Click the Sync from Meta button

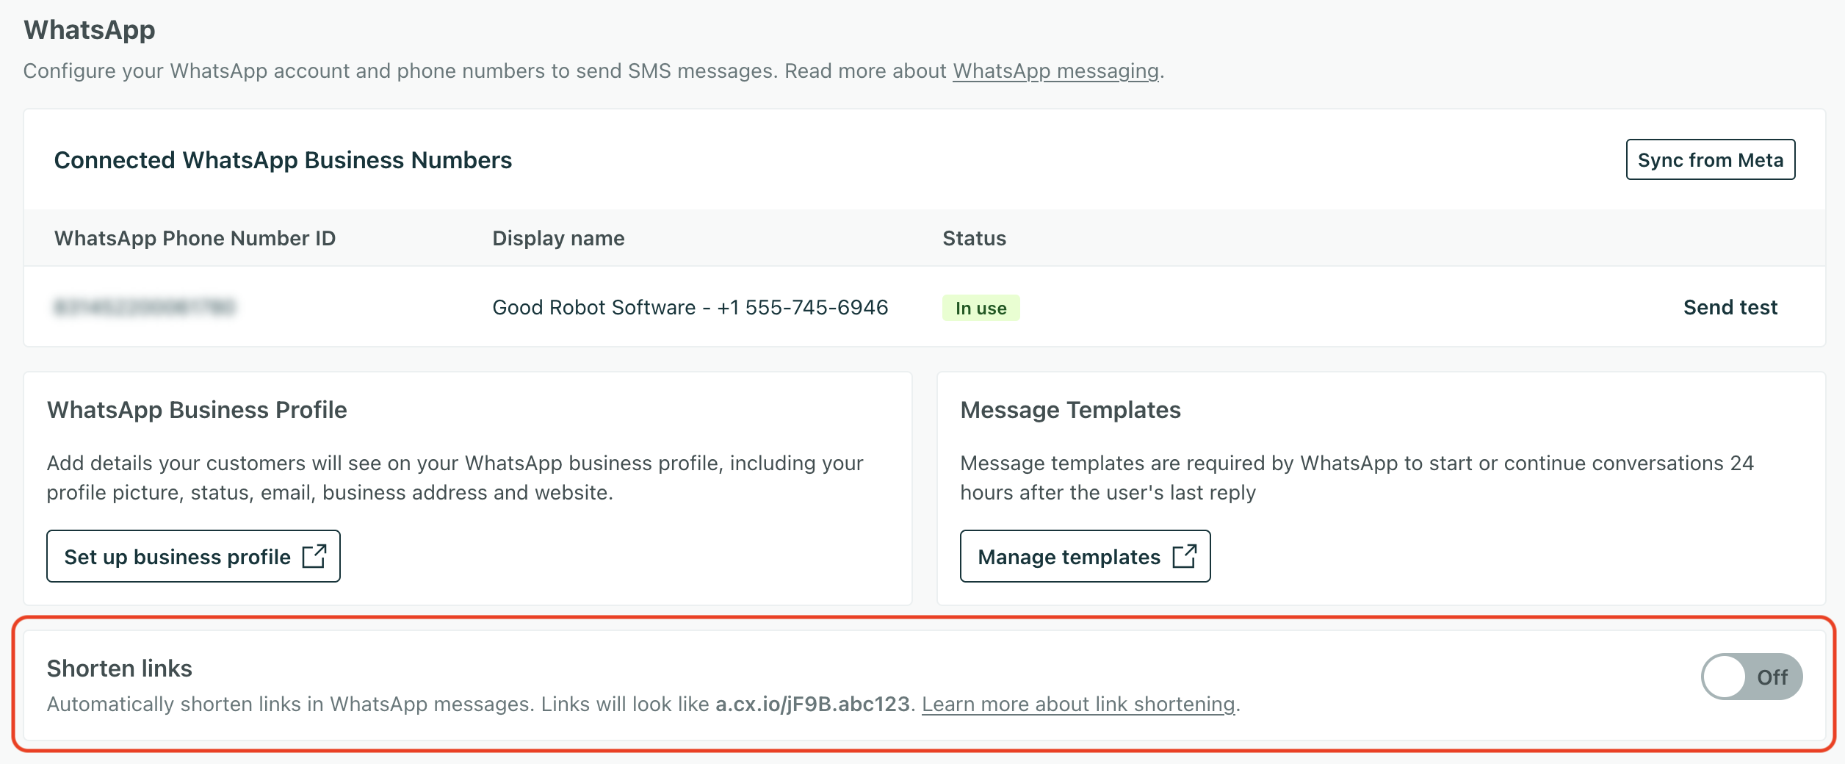click(1709, 159)
